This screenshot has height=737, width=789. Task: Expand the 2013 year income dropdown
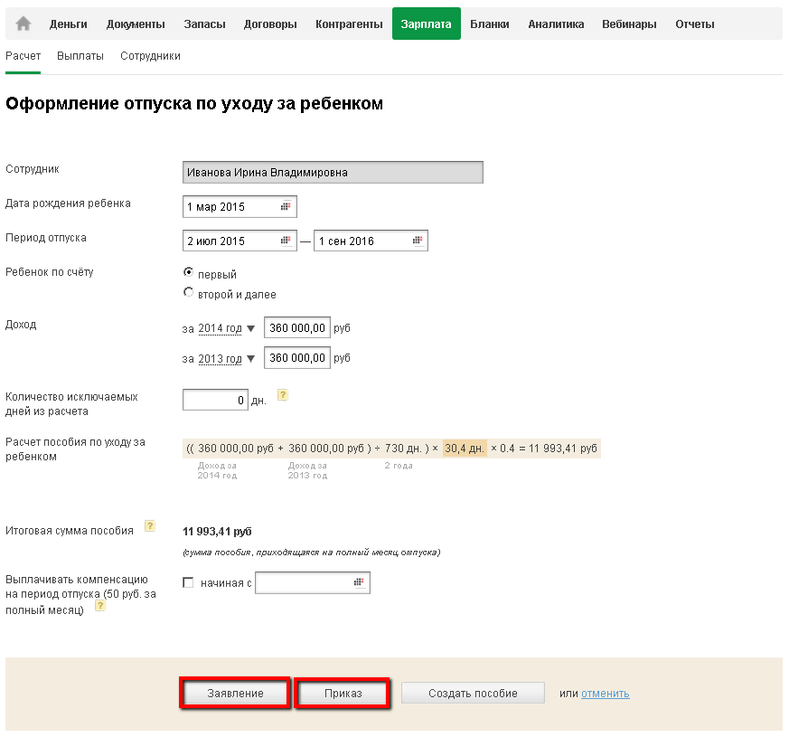(250, 359)
